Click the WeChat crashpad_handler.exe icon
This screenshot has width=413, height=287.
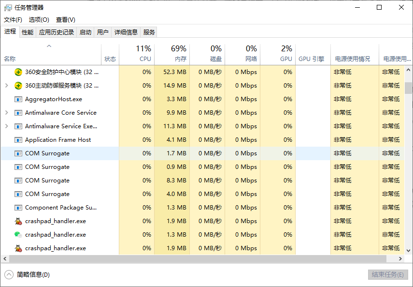pyautogui.click(x=18, y=235)
